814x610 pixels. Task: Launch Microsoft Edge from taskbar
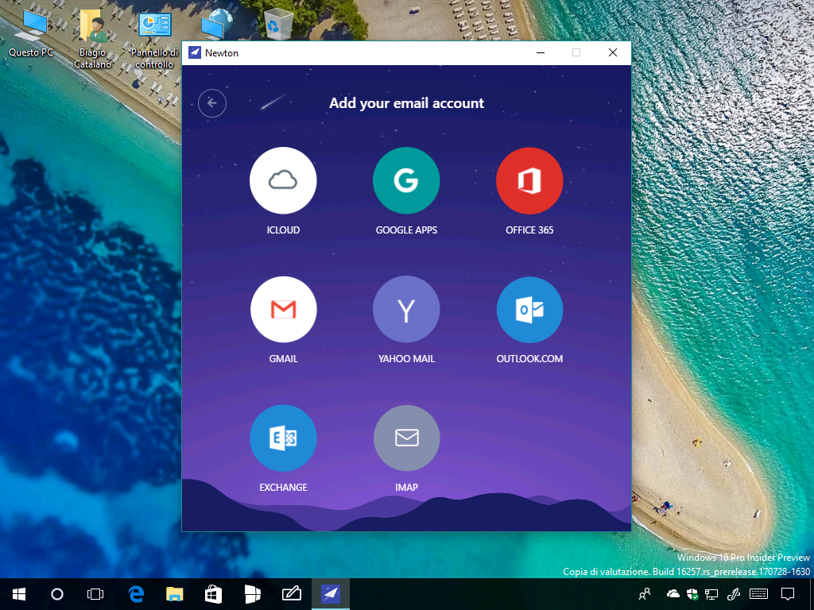[136, 594]
